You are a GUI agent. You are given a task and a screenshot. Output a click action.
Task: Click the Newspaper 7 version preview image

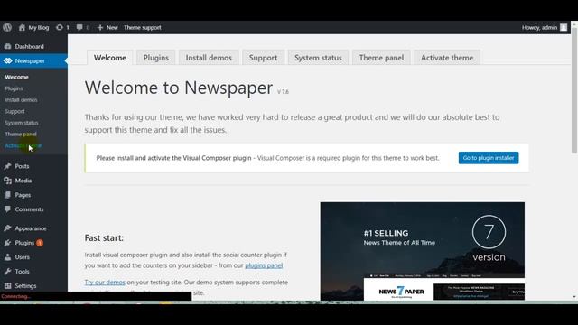pos(423,251)
